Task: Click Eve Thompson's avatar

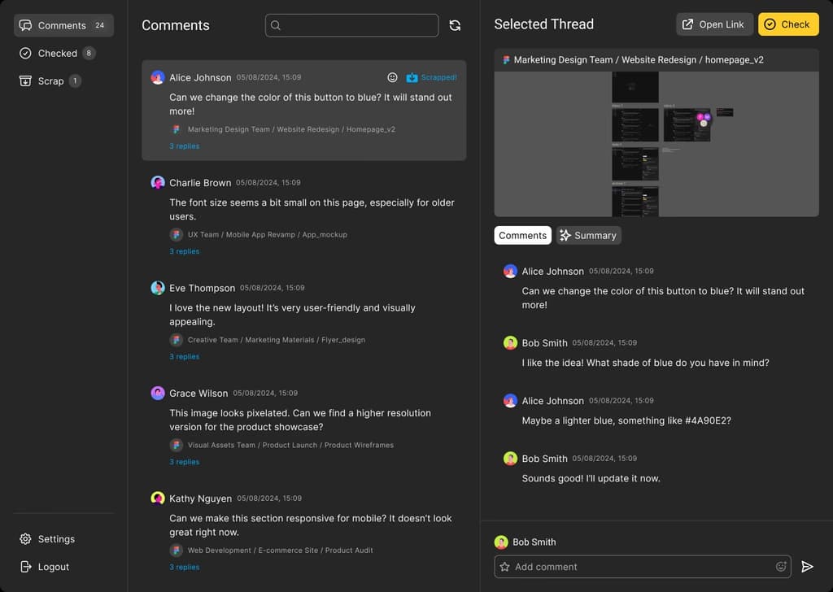Action: click(158, 288)
